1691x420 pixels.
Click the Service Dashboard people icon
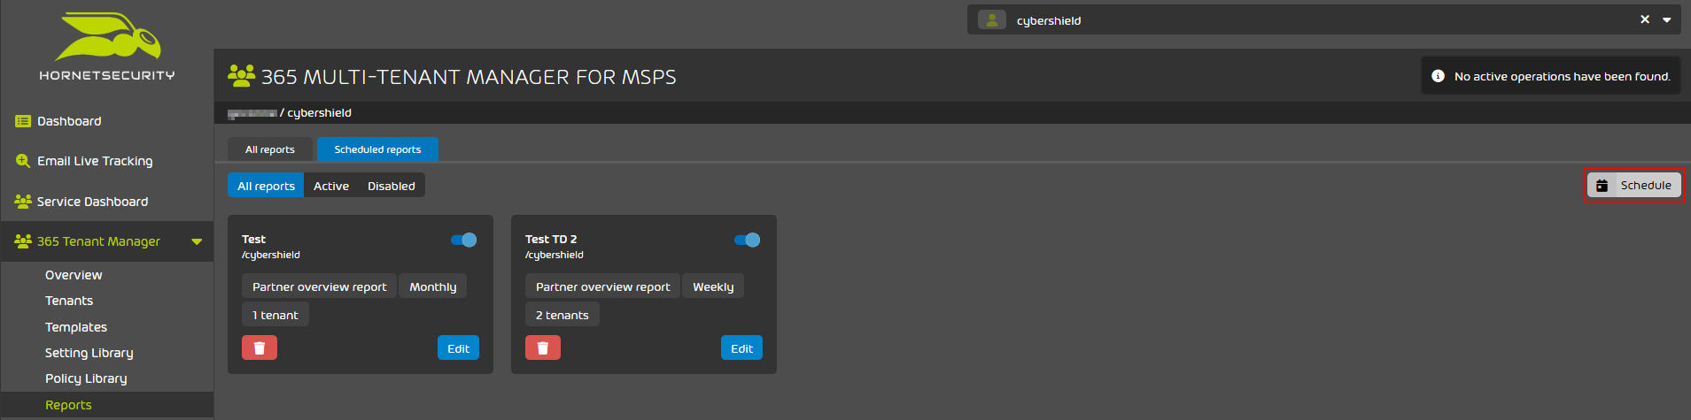[23, 202]
